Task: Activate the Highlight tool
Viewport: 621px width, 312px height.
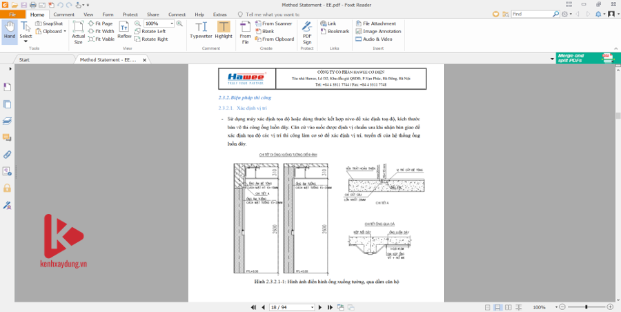Action: [224, 31]
